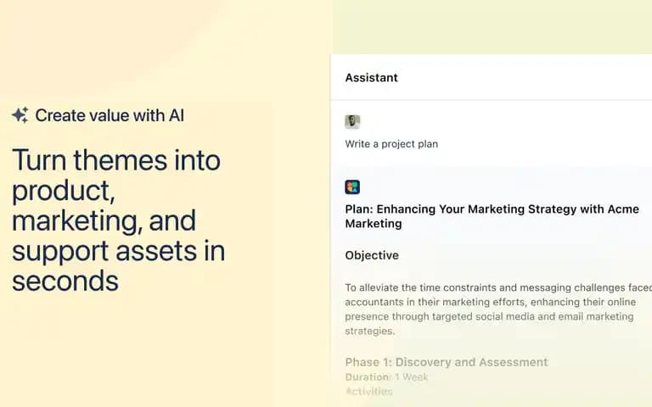Click the 'Duration: 1 Week' line
This screenshot has height=407, width=652.
click(386, 377)
